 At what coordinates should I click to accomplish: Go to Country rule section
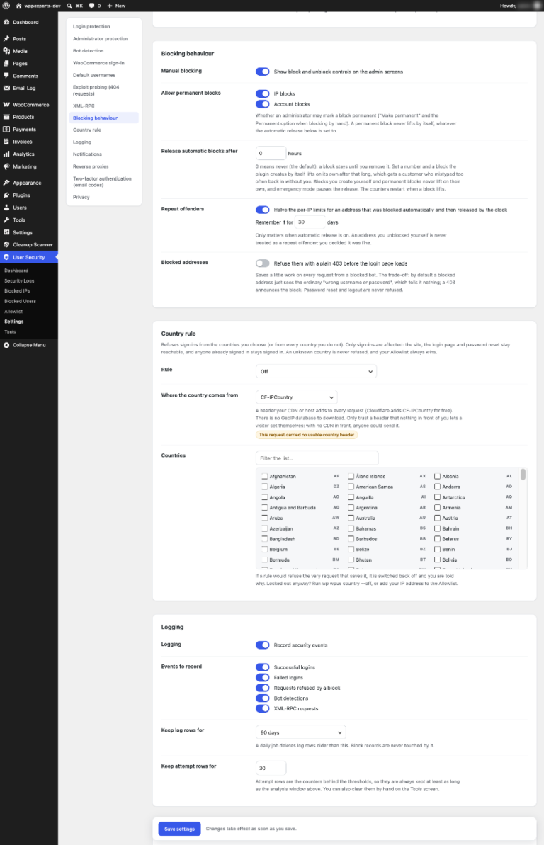pos(87,130)
